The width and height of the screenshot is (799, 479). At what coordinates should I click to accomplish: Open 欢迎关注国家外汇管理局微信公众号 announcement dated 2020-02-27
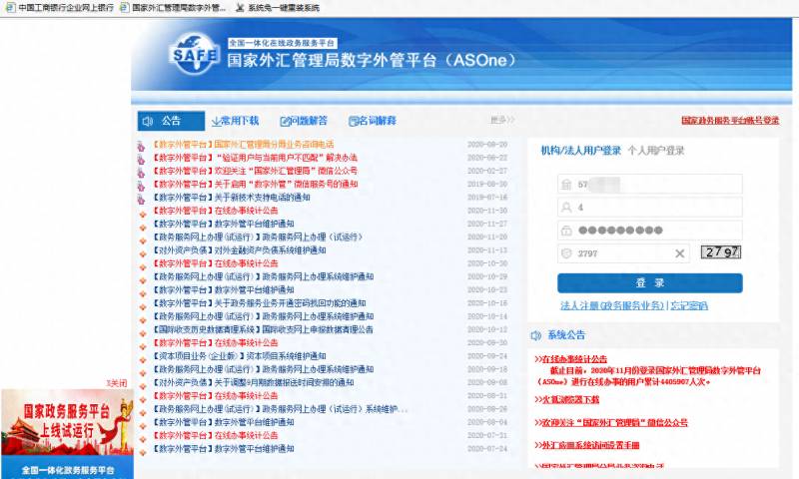255,171
